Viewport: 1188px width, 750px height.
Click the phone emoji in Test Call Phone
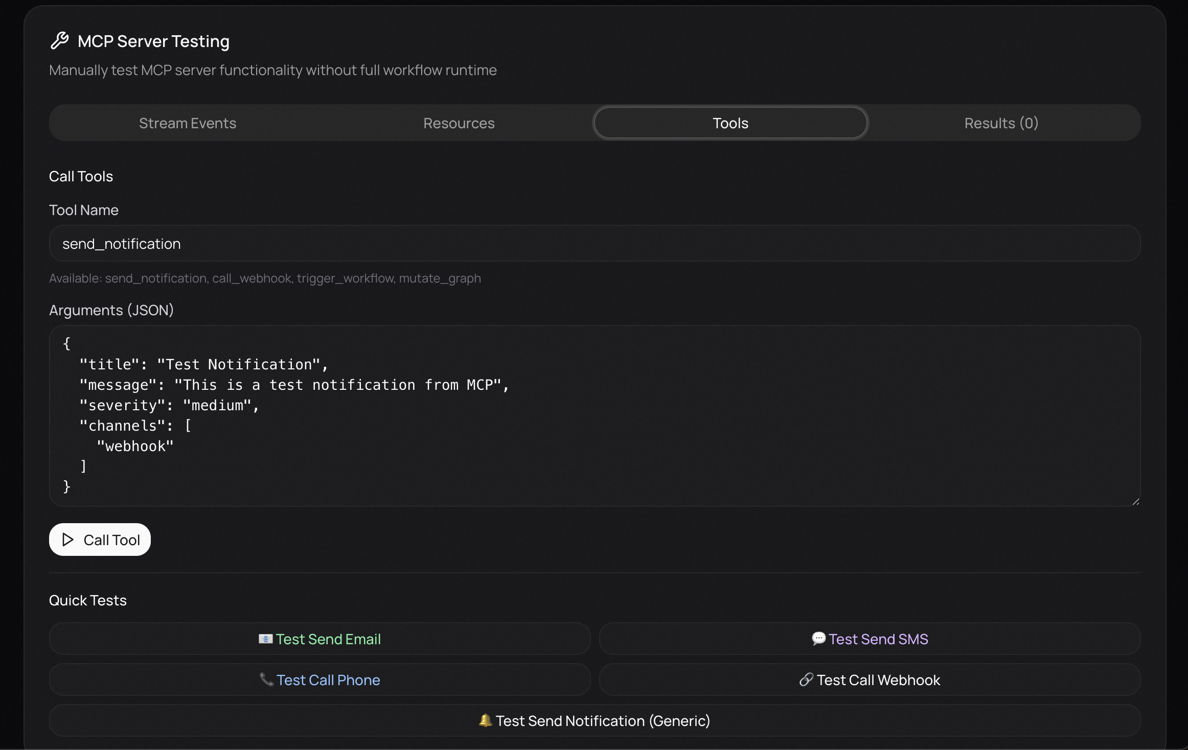point(266,679)
